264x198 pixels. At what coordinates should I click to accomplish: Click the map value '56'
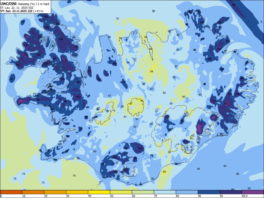point(146,37)
